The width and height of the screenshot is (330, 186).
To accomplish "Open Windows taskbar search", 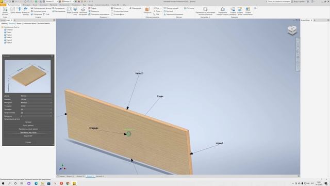I will click(x=9, y=183).
